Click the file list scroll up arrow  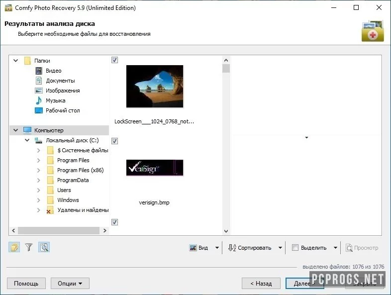[226, 60]
